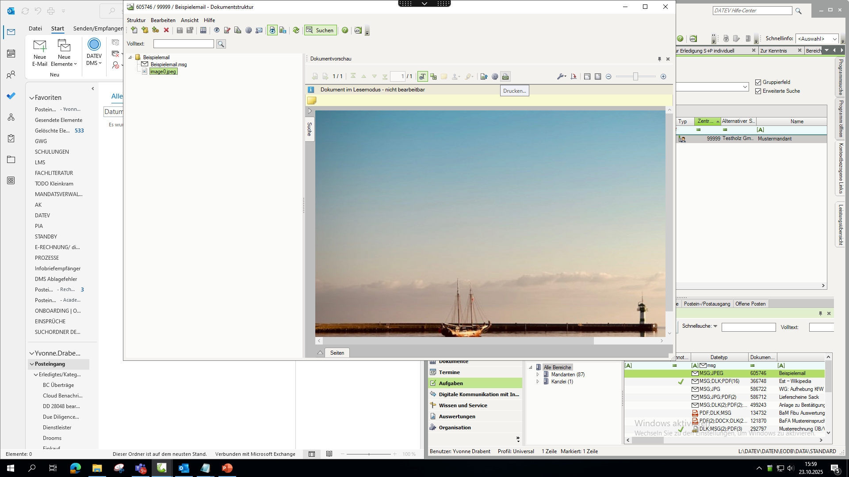This screenshot has width=849, height=477.
Task: Click the Suchen button
Action: 320,30
